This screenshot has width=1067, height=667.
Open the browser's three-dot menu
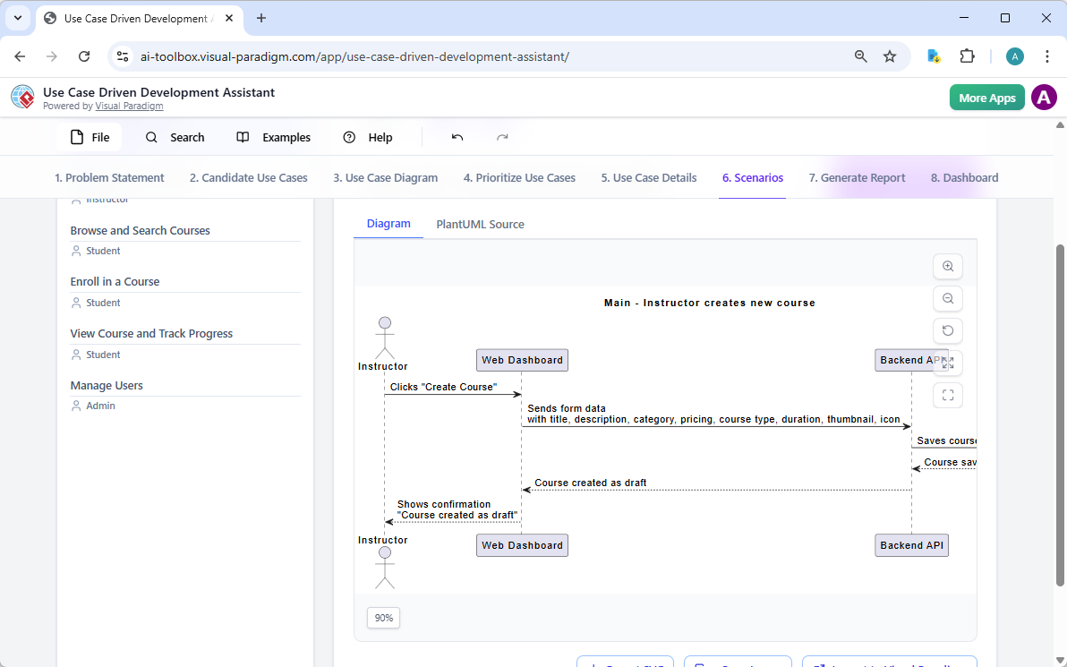(x=1047, y=56)
